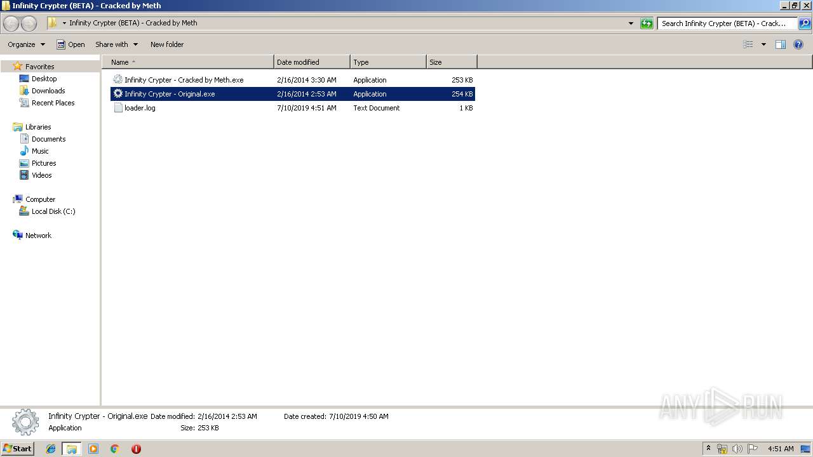
Task: Open the Music library
Action: tap(40, 151)
